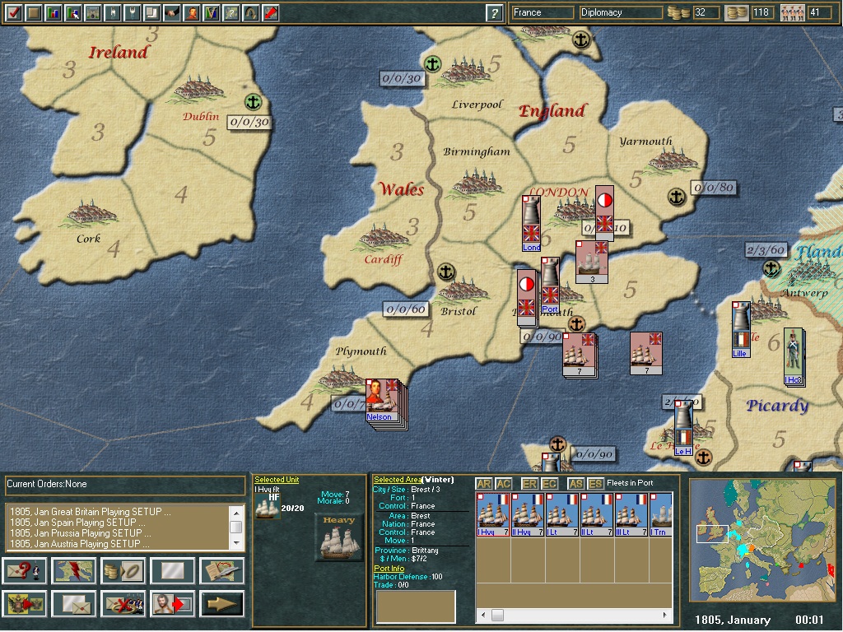Click the gold arrow end turn button
Viewport: 843px width, 632px height.
(221, 604)
